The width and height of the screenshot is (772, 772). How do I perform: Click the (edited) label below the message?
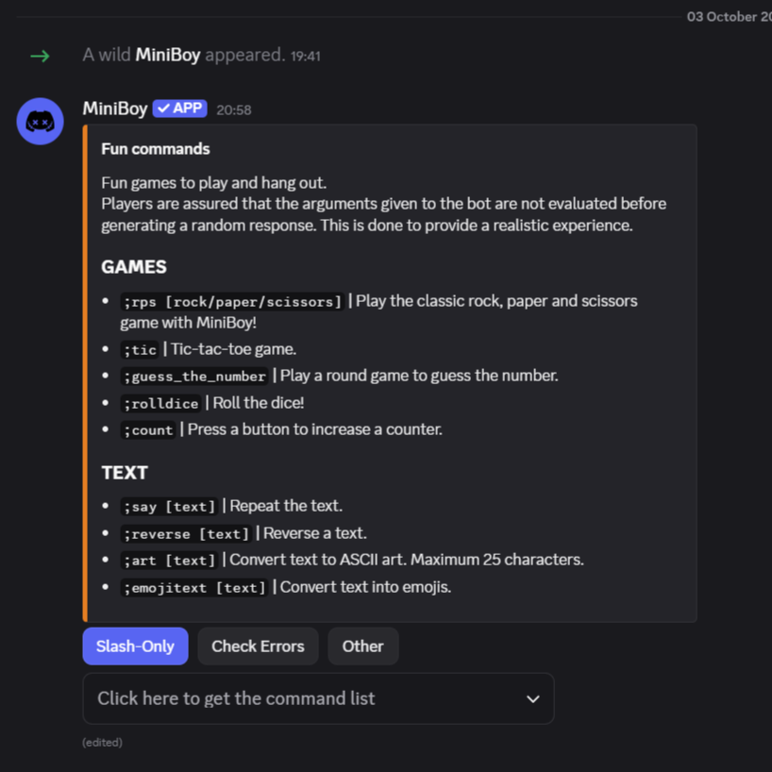(x=102, y=743)
